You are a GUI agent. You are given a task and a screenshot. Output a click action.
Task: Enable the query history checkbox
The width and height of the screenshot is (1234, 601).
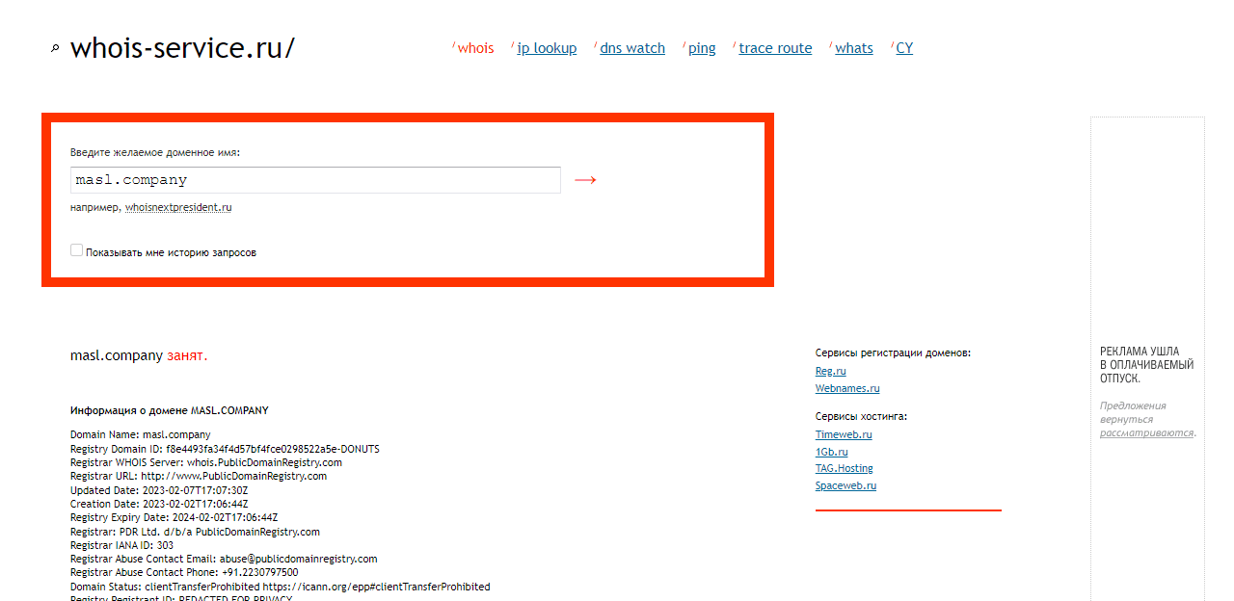(76, 250)
